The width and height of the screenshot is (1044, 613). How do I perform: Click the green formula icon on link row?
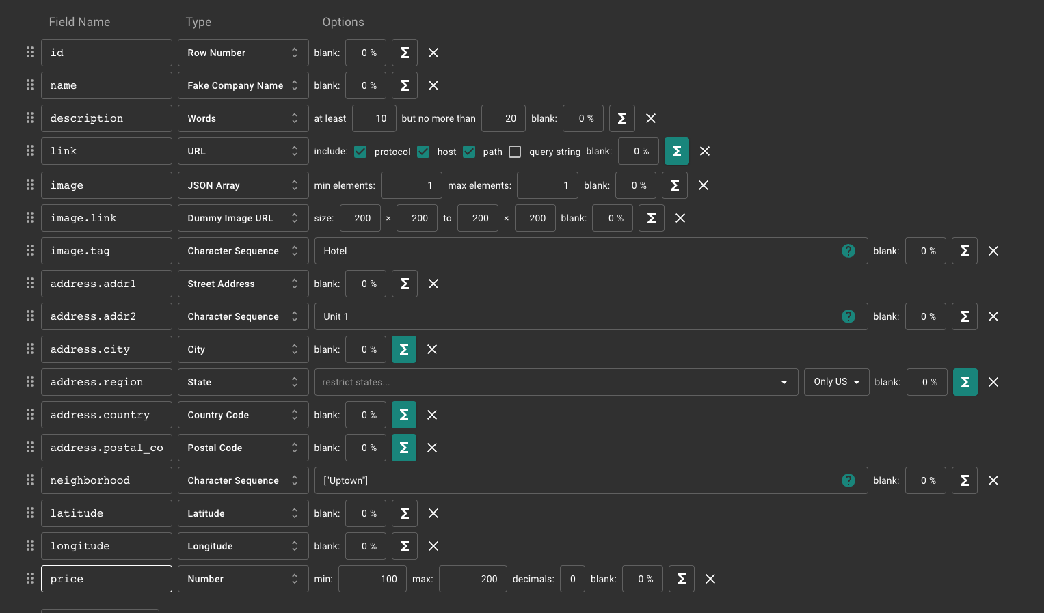677,151
